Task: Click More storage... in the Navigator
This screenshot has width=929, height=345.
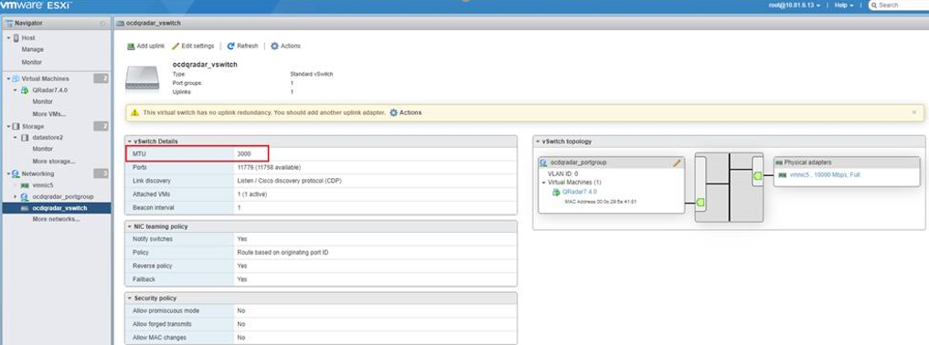Action: click(54, 162)
